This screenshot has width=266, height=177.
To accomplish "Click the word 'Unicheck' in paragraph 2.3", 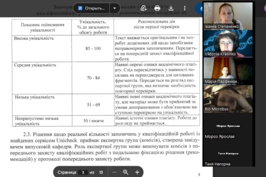I will click(x=67, y=140).
